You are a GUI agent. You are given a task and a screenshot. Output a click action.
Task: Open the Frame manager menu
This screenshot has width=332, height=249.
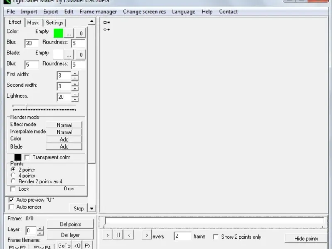(x=98, y=12)
